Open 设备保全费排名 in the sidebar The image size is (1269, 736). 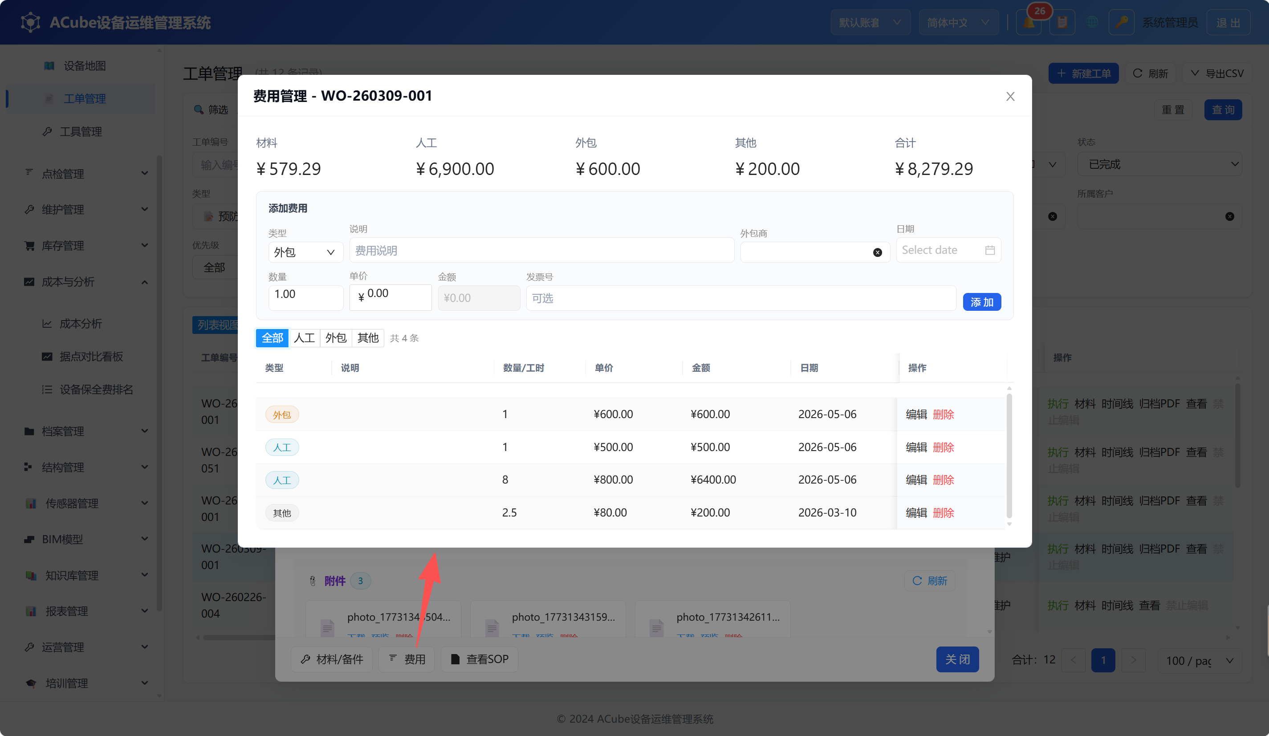[x=96, y=390]
